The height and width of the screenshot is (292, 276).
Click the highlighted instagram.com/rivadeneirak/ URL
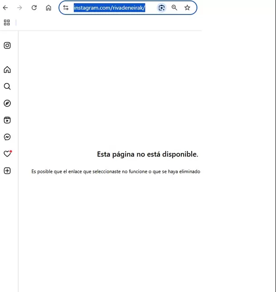pyautogui.click(x=109, y=8)
